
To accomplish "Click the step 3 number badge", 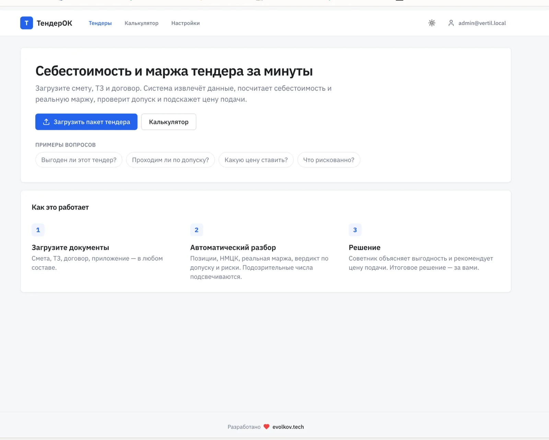I will click(355, 230).
